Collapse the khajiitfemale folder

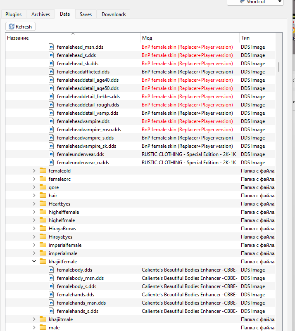click(x=34, y=261)
